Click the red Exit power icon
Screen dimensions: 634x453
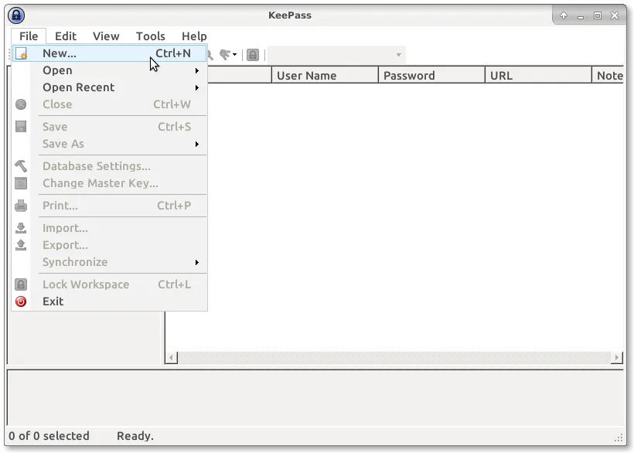[x=21, y=301]
